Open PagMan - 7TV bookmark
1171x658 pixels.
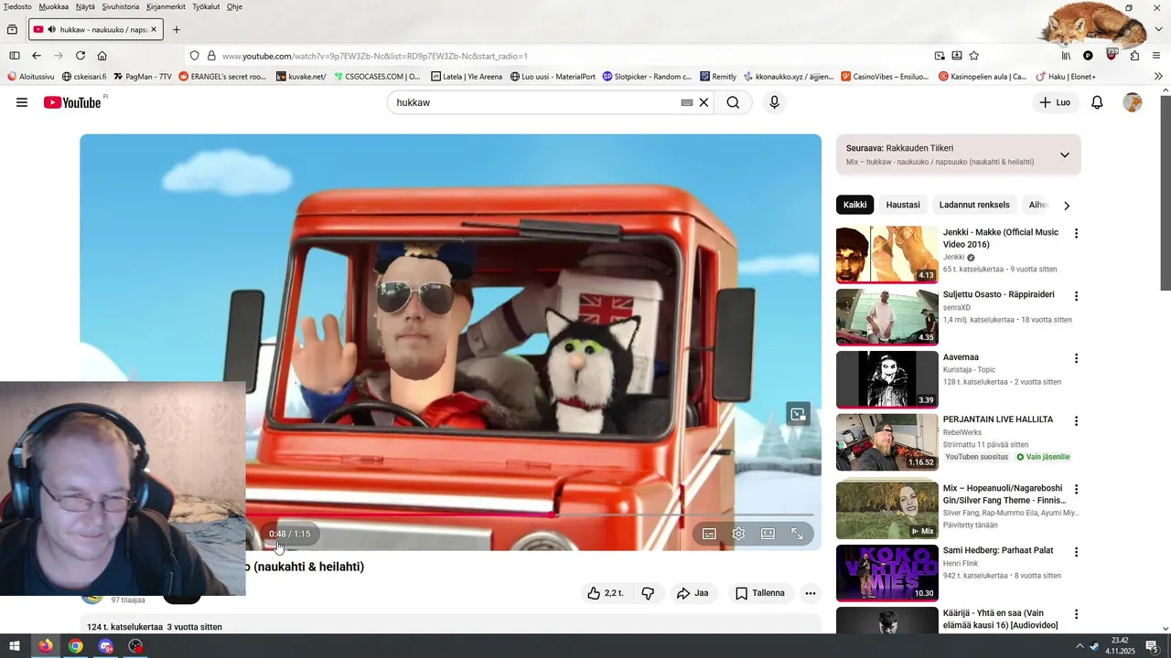(142, 77)
